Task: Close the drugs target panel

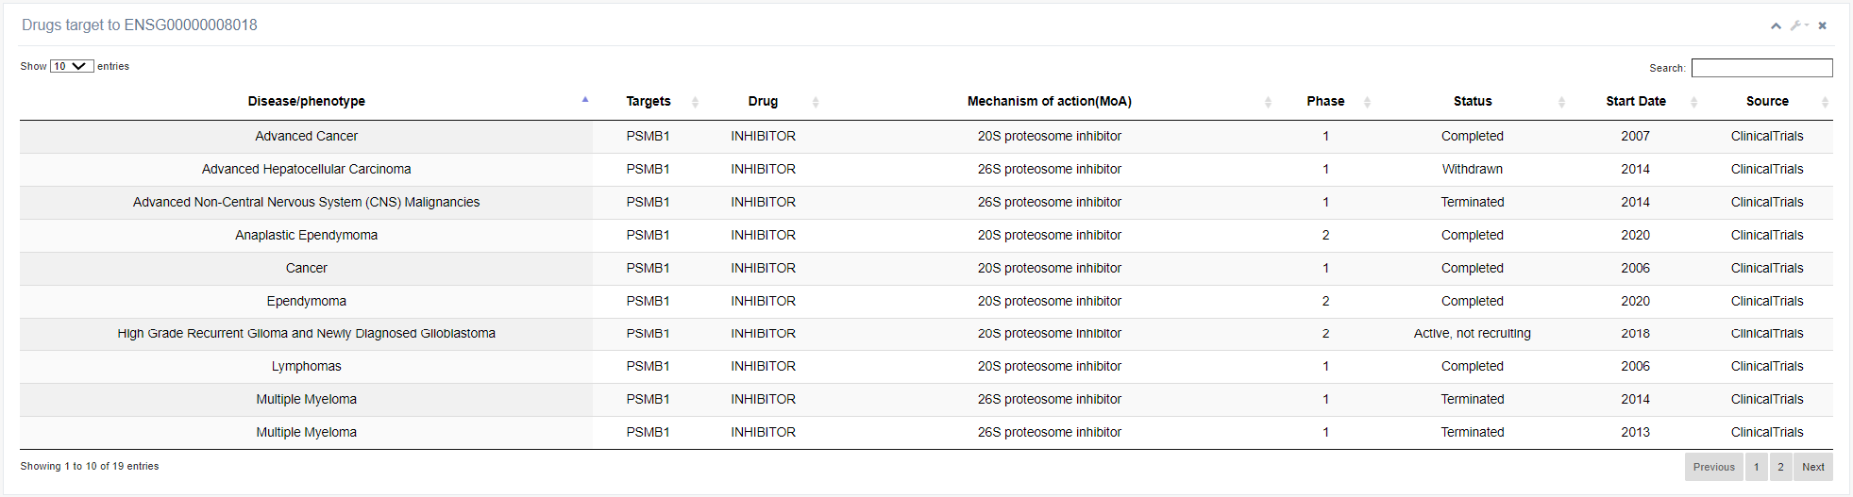Action: (1822, 25)
